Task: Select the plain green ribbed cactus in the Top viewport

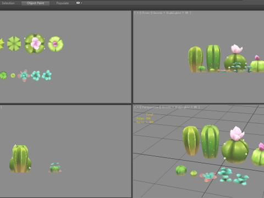Action: 14,43
